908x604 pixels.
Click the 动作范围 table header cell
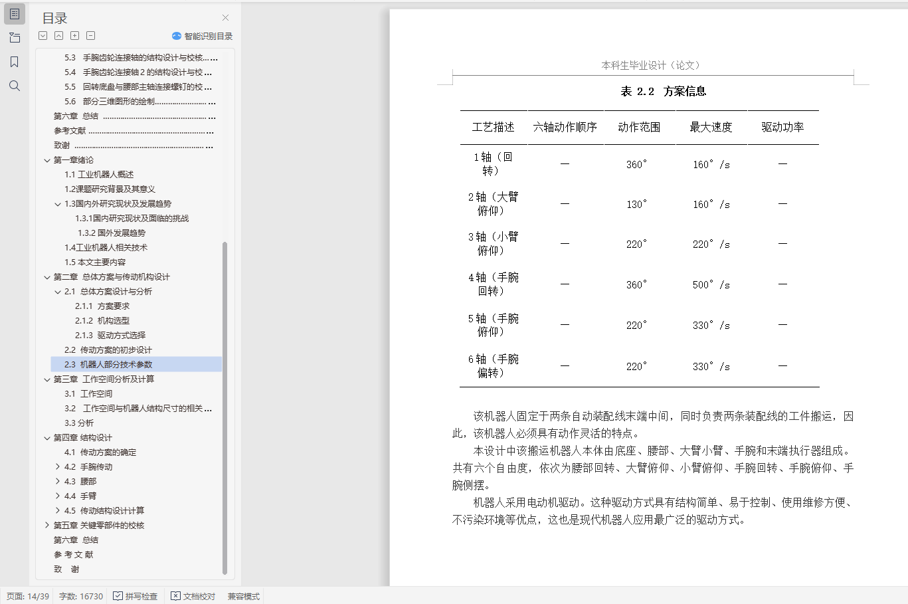[639, 127]
